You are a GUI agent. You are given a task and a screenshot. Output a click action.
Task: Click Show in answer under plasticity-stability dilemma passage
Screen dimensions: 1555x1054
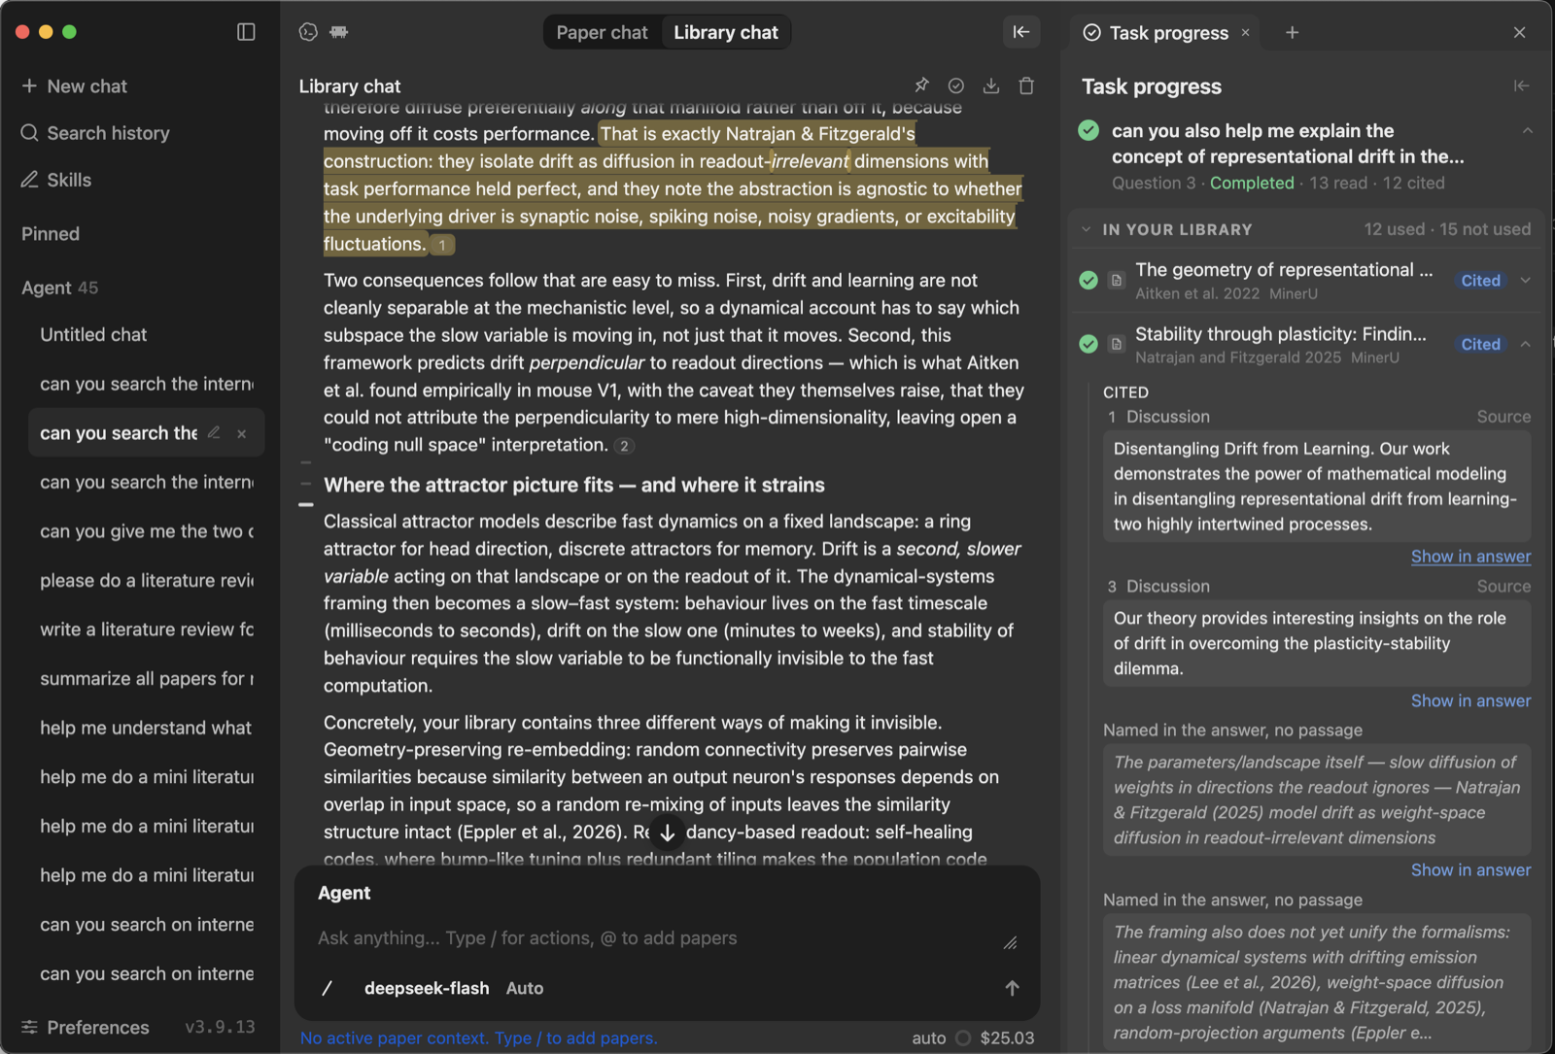(1470, 700)
